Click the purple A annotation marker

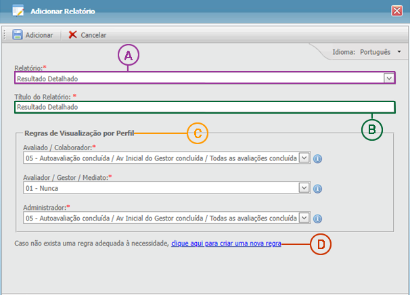pyautogui.click(x=129, y=55)
